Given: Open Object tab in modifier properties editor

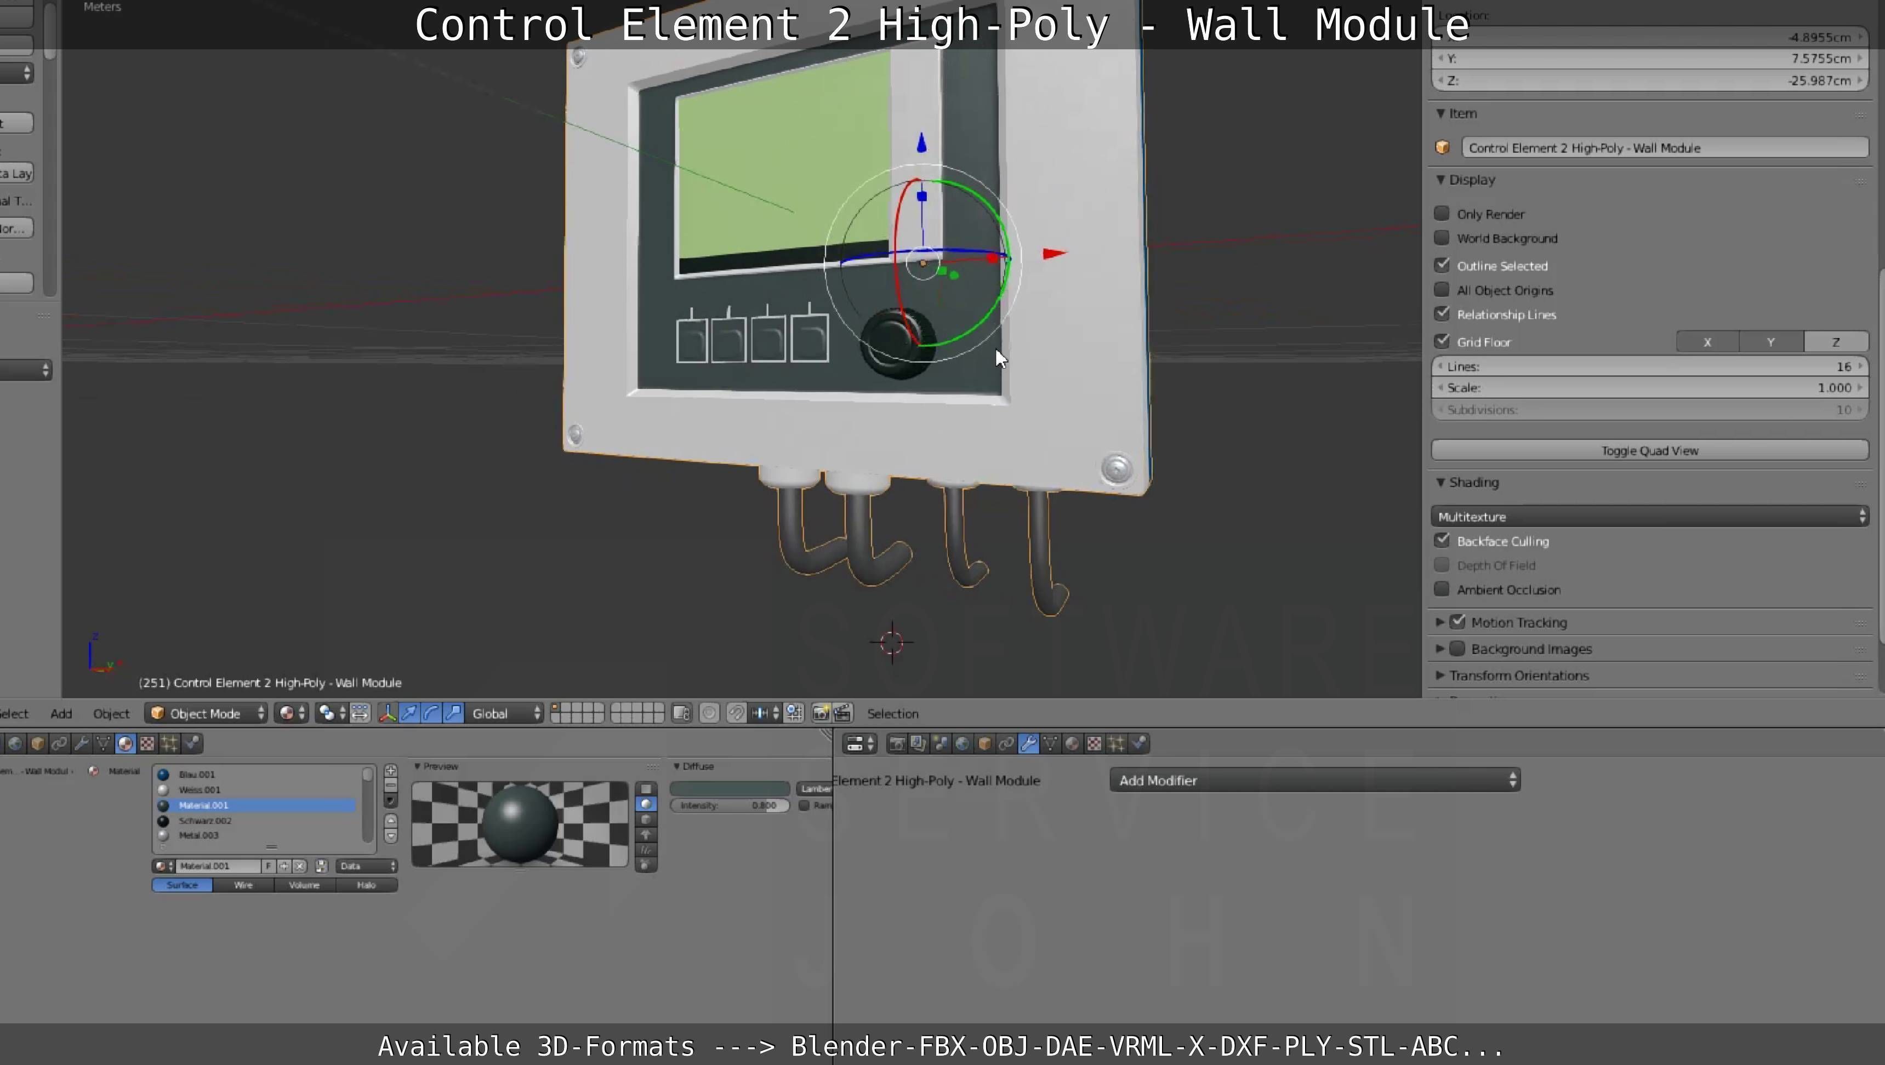Looking at the screenshot, I should (984, 744).
